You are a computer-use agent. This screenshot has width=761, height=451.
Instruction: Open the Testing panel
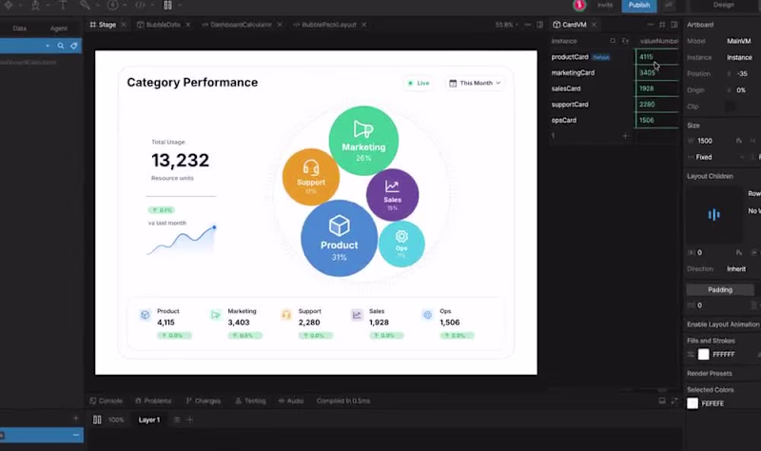250,401
